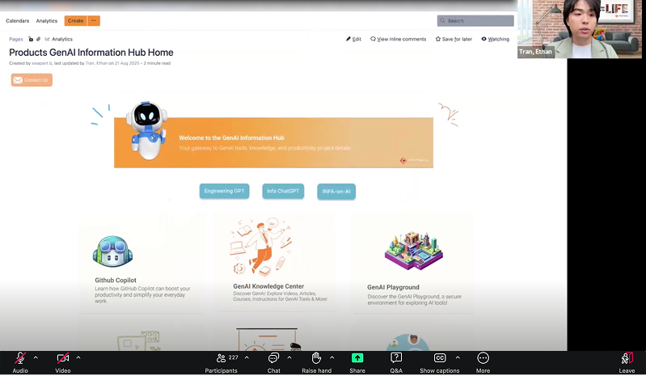Open the Tran, Ethan author link
646x376 pixels.
tap(96, 63)
